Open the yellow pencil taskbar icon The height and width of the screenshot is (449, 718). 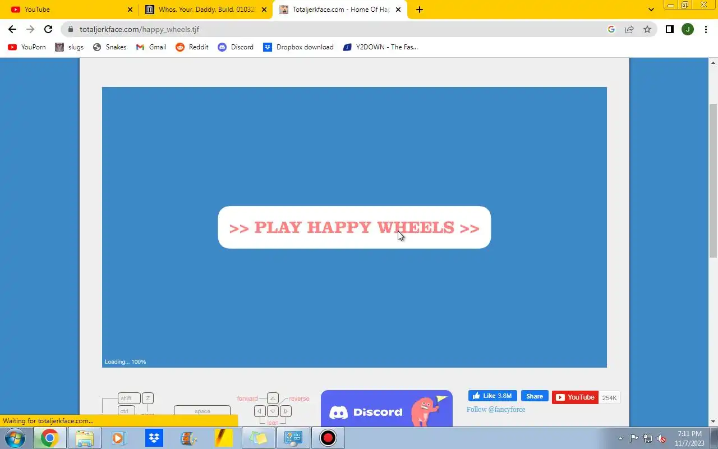223,438
